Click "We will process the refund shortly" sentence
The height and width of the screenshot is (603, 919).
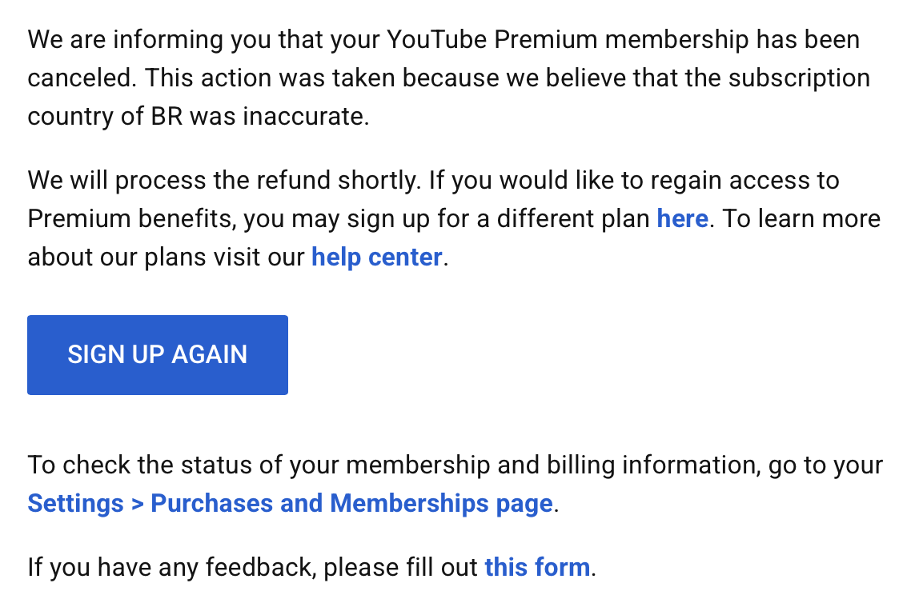[224, 181]
